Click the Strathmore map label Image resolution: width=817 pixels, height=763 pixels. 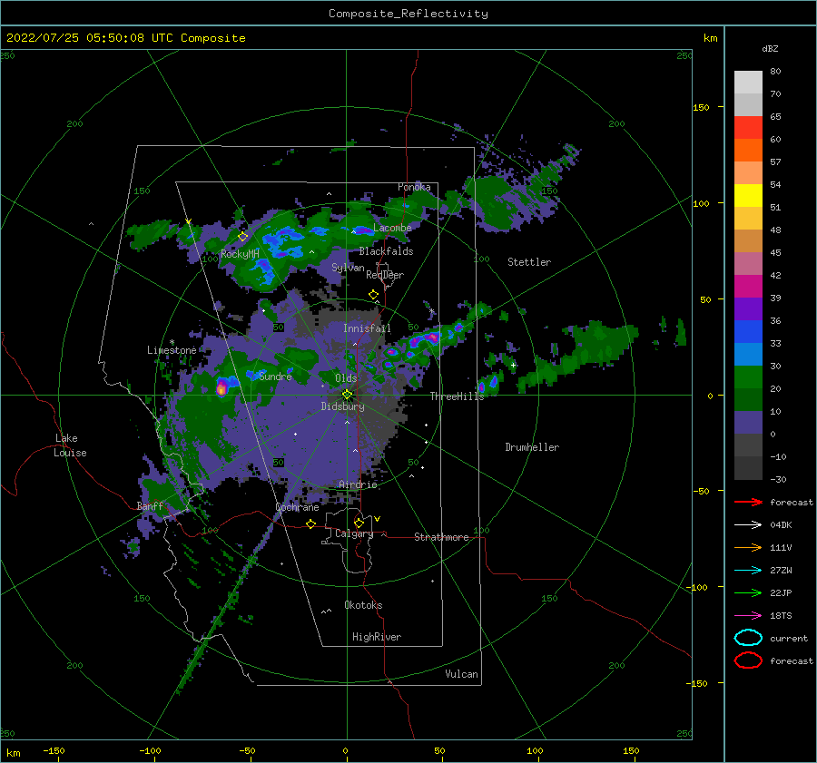pyautogui.click(x=441, y=537)
